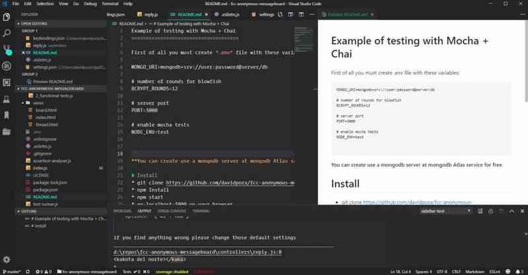Click the Tests results status bar item
Screen dimensions: 528x275
136,272
